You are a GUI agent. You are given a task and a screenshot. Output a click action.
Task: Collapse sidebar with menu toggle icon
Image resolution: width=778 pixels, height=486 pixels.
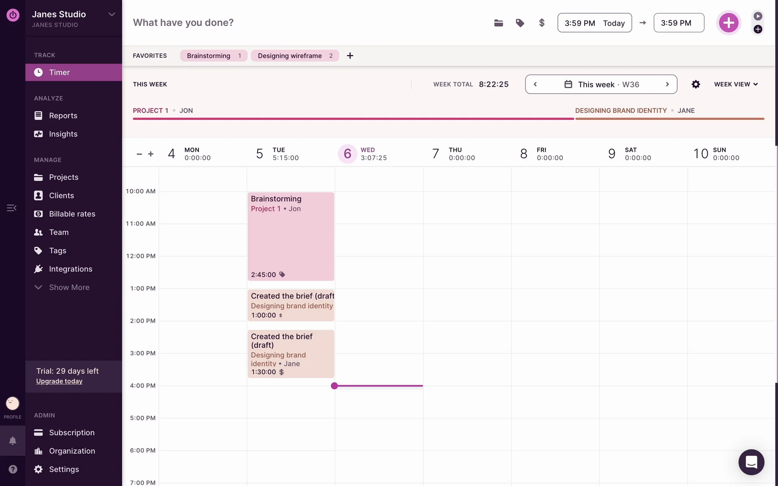tap(11, 208)
